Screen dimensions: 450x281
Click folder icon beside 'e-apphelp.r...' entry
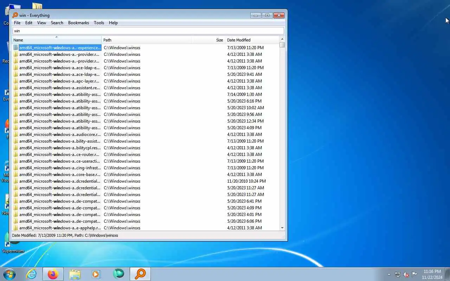pos(16,228)
